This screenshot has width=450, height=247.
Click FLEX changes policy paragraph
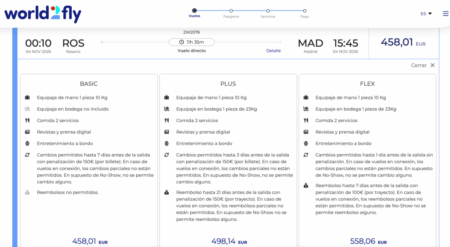374,165
